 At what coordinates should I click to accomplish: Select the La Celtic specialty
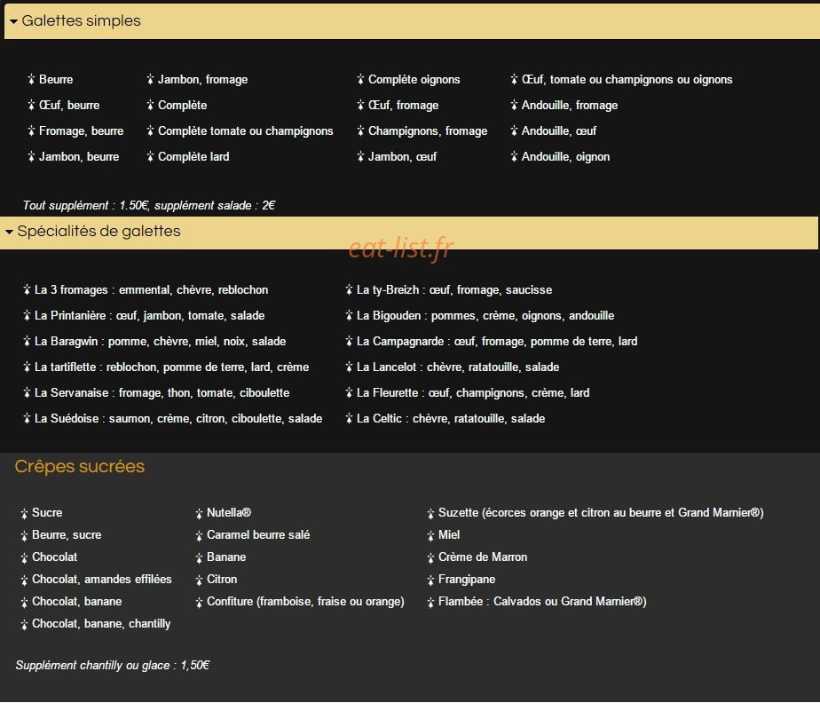point(451,418)
